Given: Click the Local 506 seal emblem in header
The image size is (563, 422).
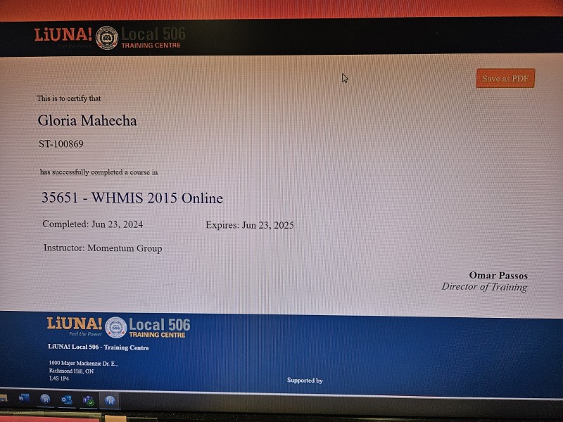Looking at the screenshot, I should pyautogui.click(x=107, y=38).
